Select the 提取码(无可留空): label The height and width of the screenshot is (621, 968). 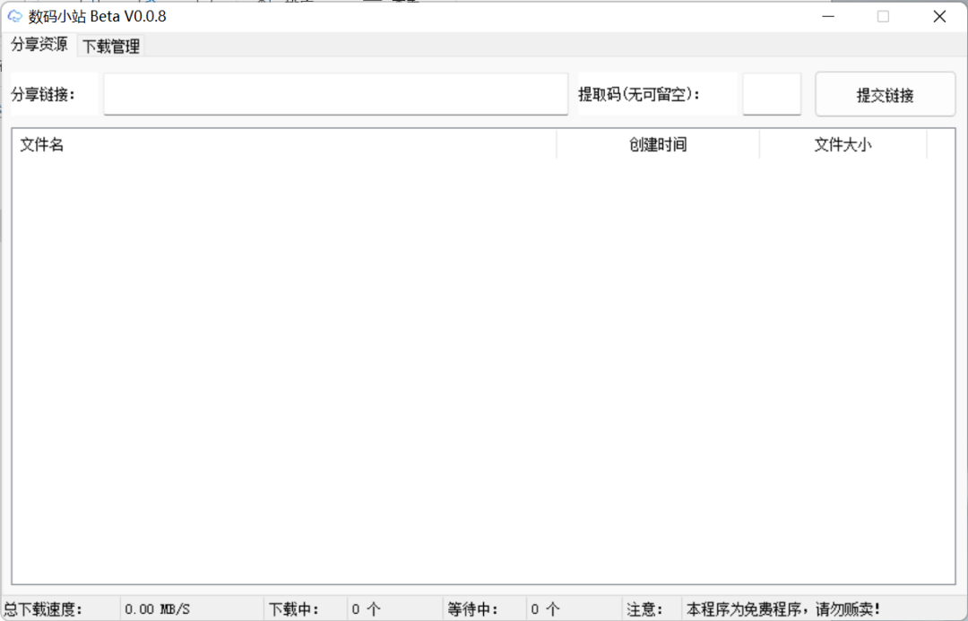point(639,94)
